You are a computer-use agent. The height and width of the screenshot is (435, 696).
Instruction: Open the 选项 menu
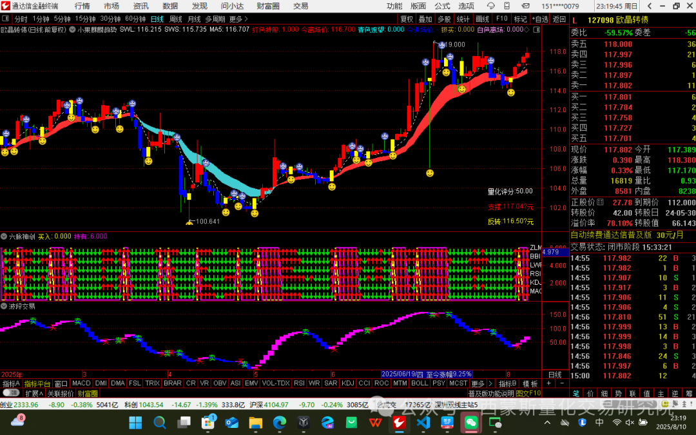tap(466, 6)
